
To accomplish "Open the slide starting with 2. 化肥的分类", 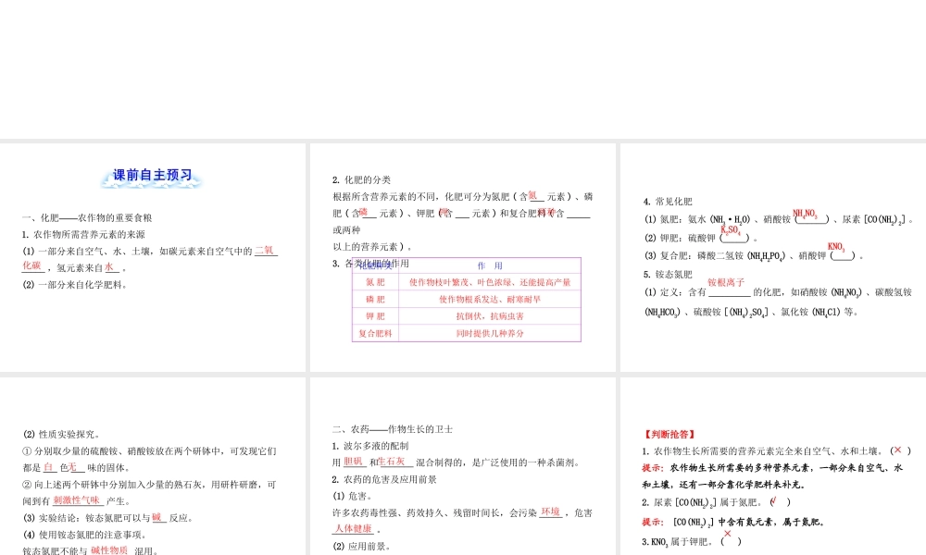I will 462,257.
